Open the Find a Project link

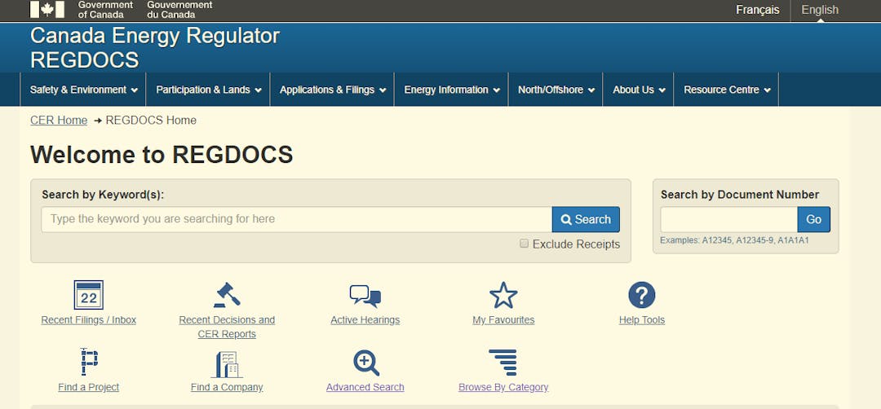(89, 387)
